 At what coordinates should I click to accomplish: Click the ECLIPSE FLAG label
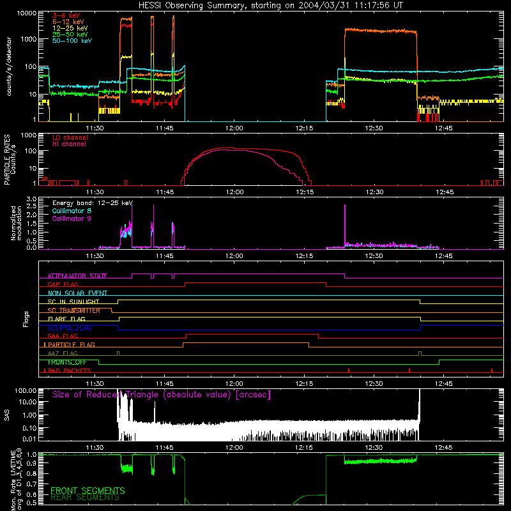[70, 328]
